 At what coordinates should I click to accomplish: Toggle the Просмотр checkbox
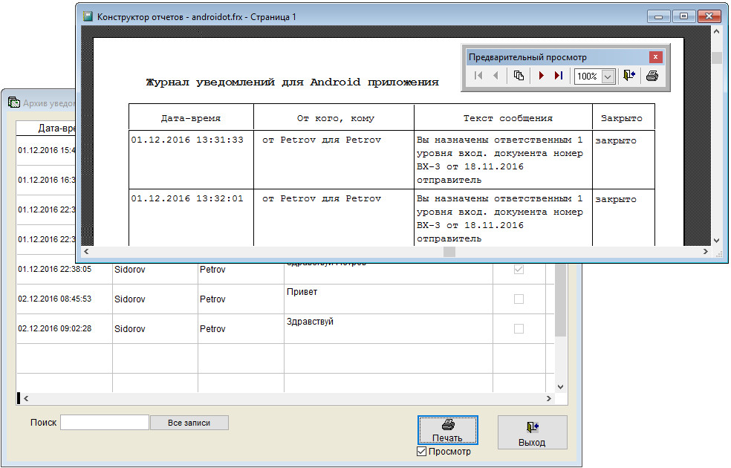(422, 452)
